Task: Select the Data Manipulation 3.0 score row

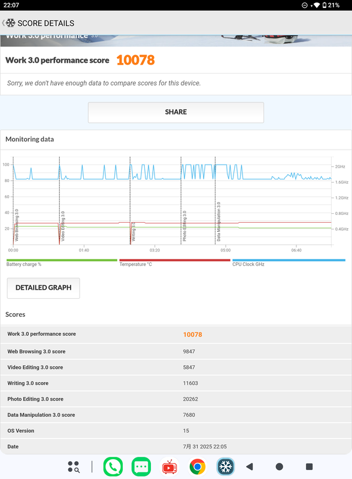Action: 176,415
